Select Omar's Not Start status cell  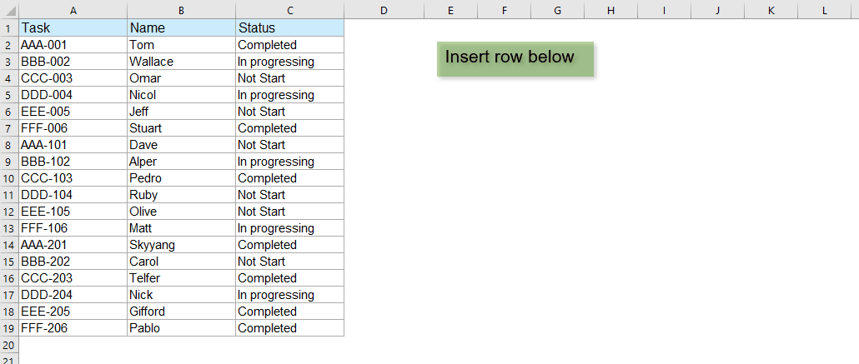pos(289,78)
